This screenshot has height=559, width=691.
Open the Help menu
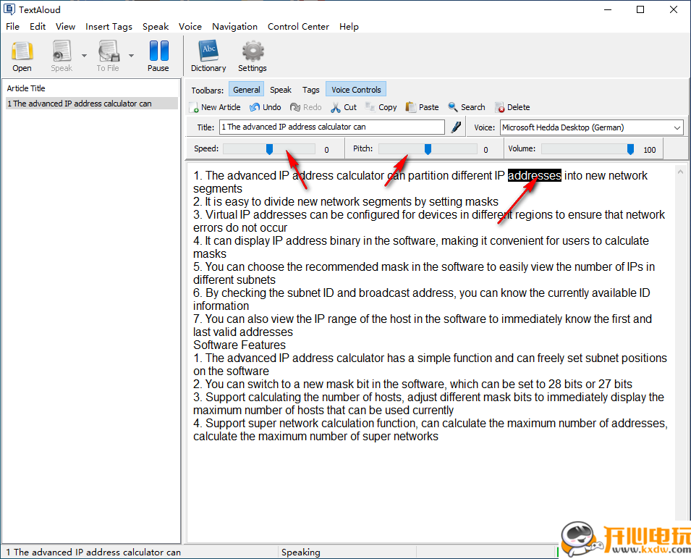(349, 27)
